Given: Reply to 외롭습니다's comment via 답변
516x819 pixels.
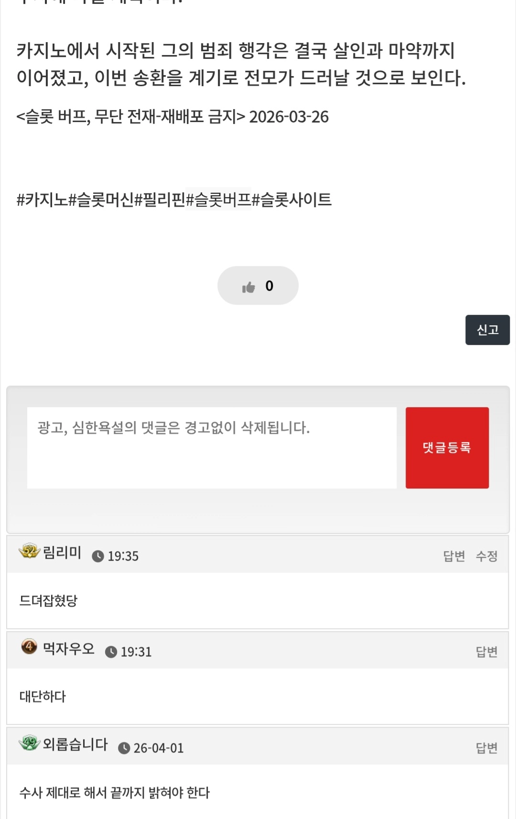Looking at the screenshot, I should (x=486, y=748).
